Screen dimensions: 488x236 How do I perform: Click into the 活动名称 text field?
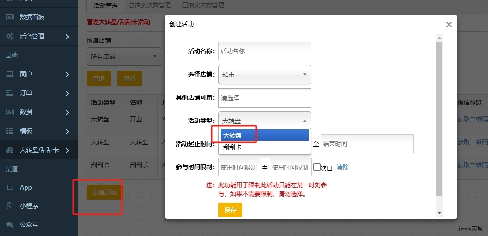pos(264,51)
